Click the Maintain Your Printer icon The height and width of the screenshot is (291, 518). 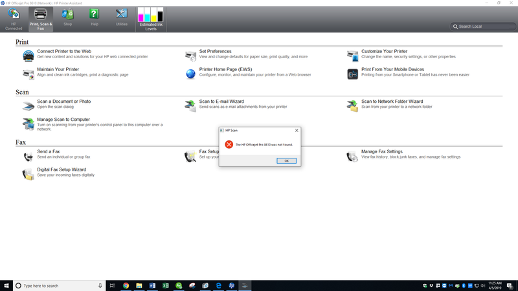(28, 74)
